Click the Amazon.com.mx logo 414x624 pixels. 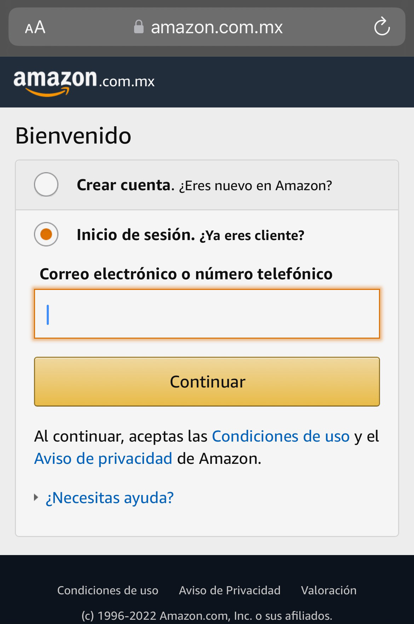pyautogui.click(x=84, y=82)
